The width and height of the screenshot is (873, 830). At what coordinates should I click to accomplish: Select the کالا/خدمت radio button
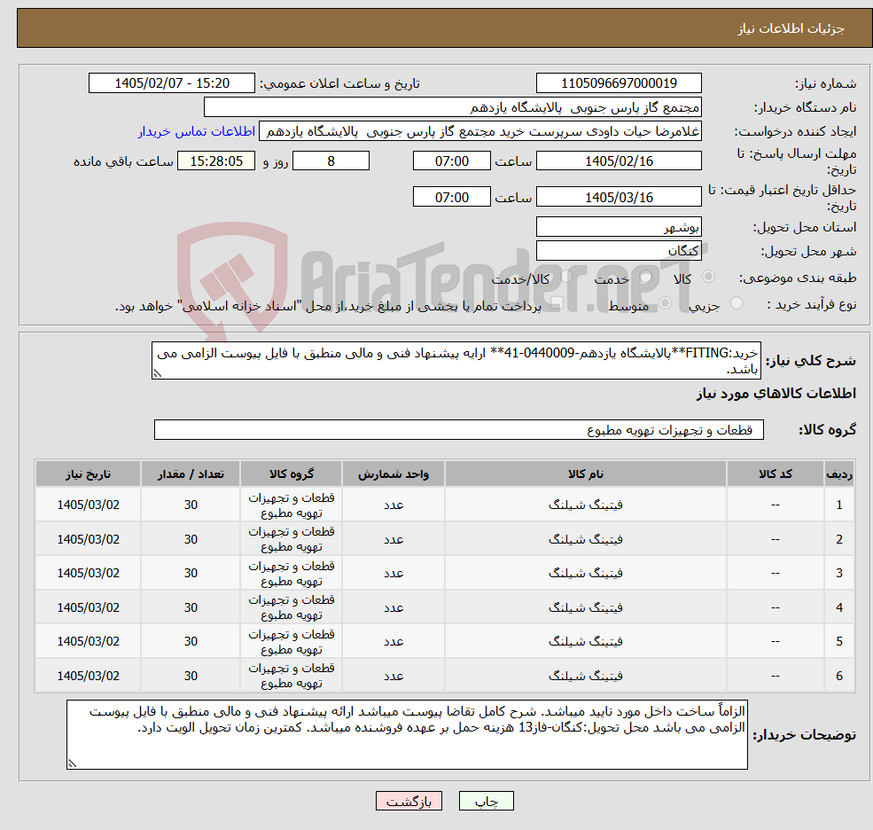point(566,277)
